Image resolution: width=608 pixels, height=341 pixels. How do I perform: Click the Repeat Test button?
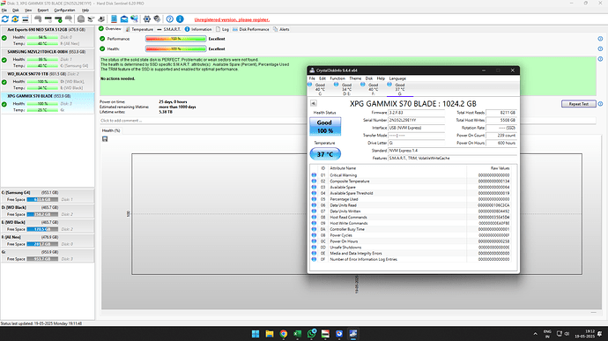(x=579, y=104)
